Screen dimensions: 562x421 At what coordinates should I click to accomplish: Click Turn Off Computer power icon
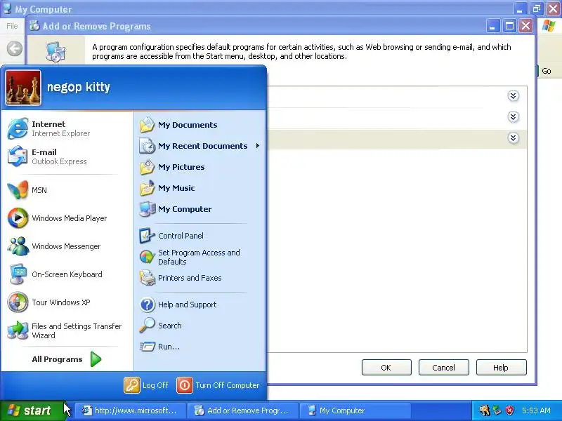click(x=185, y=385)
